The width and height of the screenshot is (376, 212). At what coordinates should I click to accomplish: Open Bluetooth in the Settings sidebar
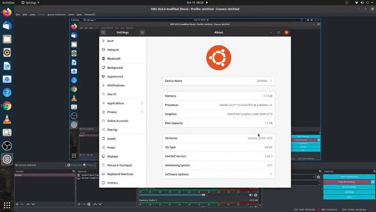[123, 59]
